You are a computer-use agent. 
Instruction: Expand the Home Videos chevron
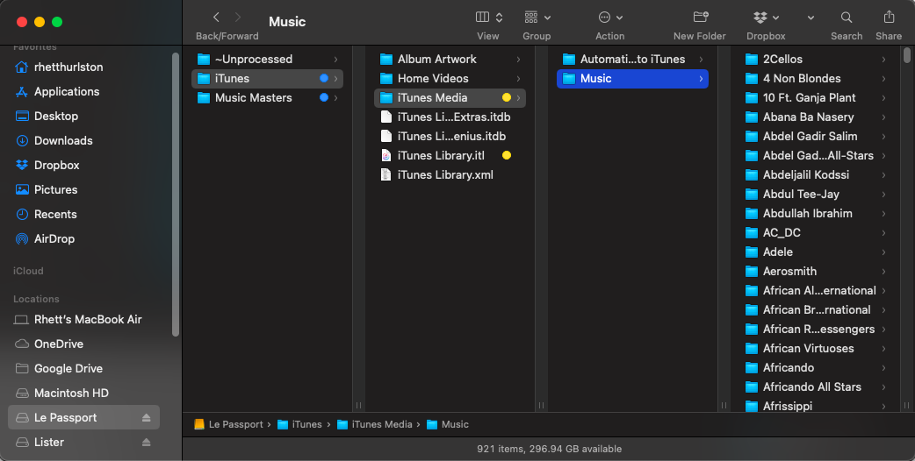coord(518,79)
